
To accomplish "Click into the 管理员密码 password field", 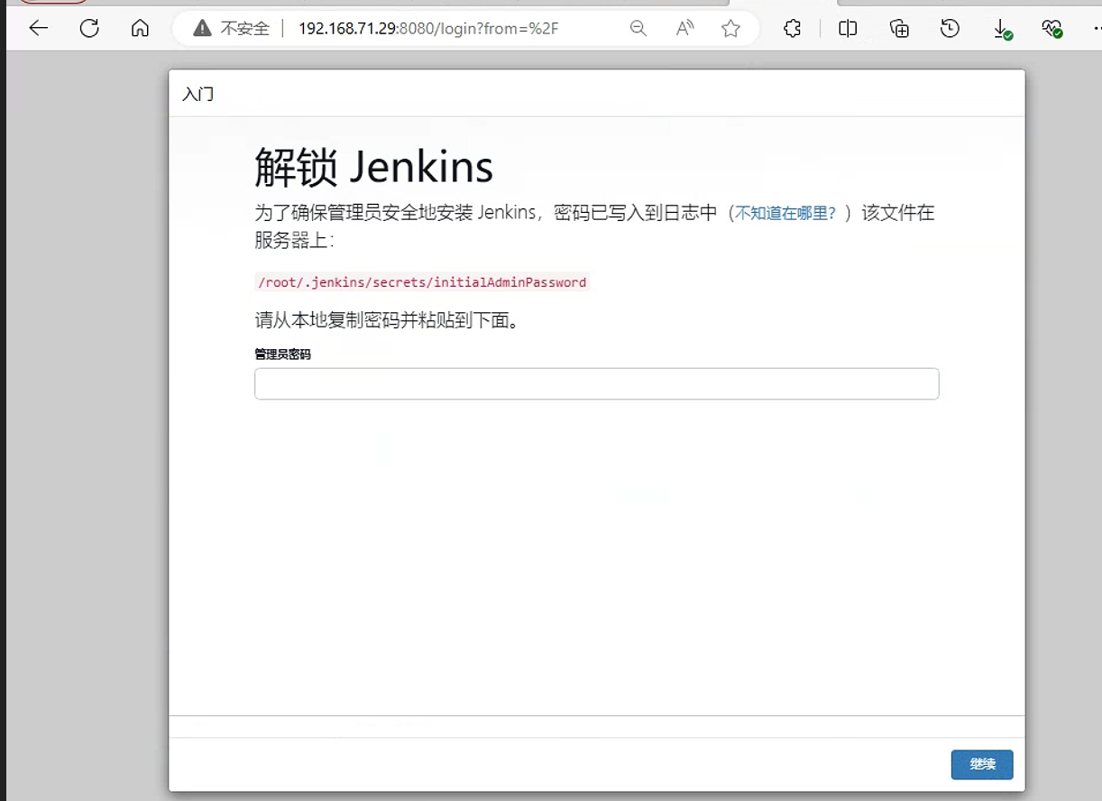I will (x=596, y=383).
